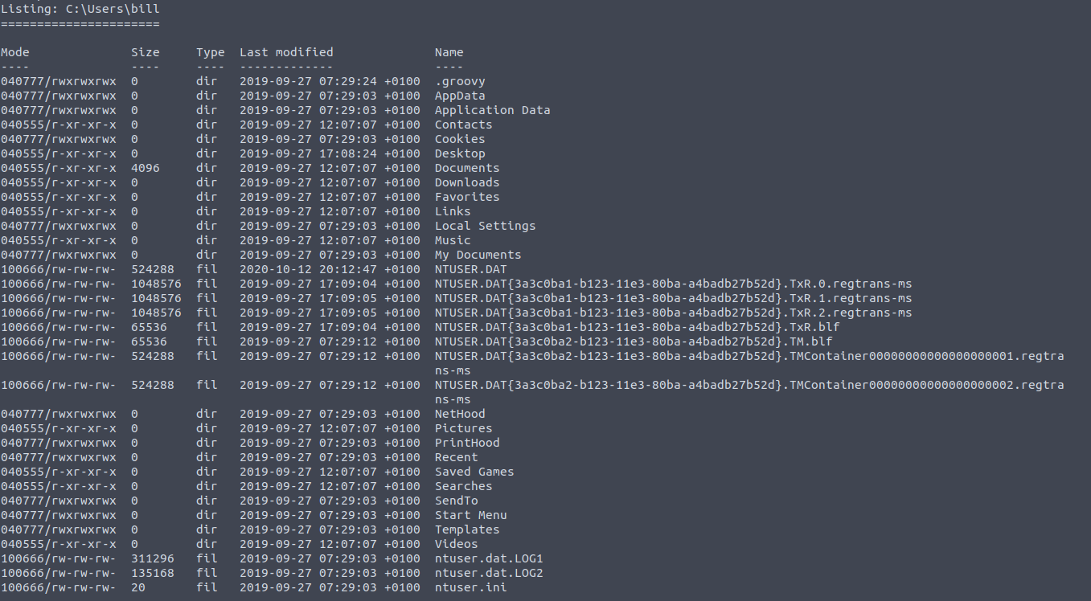Click the listing path C:\Users\bill
1091x601 pixels.
point(113,9)
